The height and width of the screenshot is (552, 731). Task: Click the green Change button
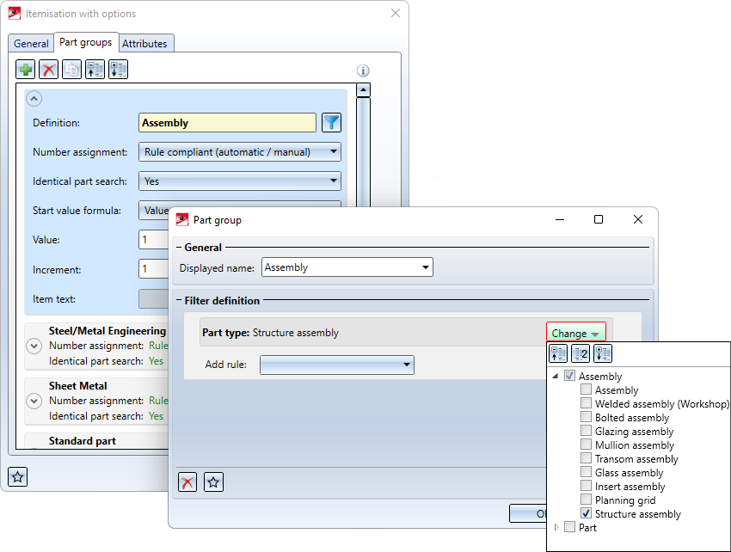click(x=575, y=333)
